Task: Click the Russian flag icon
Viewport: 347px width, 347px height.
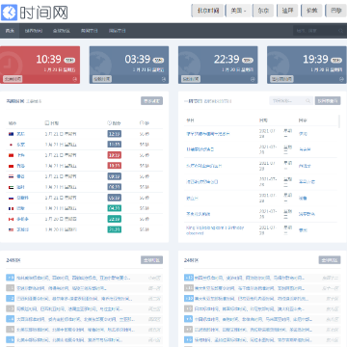Action: click(x=11, y=198)
